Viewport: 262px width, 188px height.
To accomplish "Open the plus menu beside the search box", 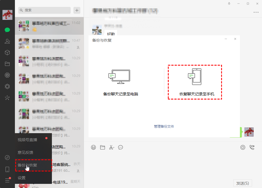I will [77, 10].
